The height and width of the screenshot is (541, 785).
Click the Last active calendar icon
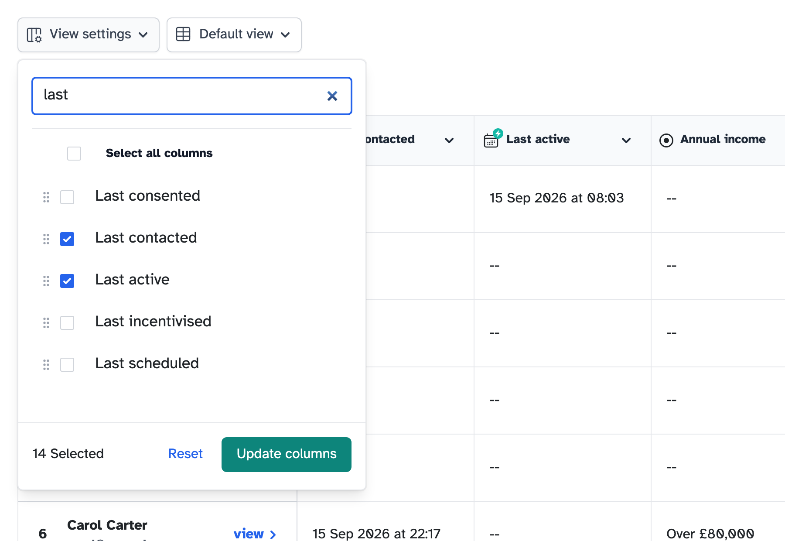click(493, 139)
